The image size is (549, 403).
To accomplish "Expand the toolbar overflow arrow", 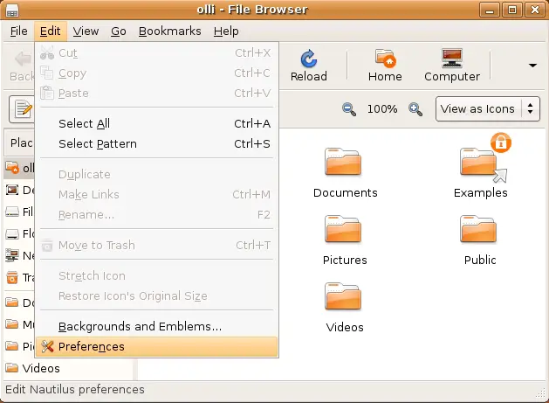I will pos(532,65).
